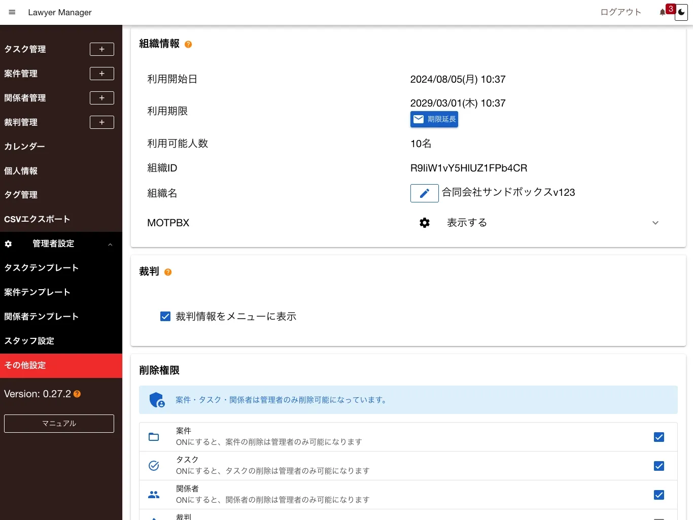Click the organization ID value R9IiW1vY5HlUZ1FPb4CR

(x=469, y=168)
